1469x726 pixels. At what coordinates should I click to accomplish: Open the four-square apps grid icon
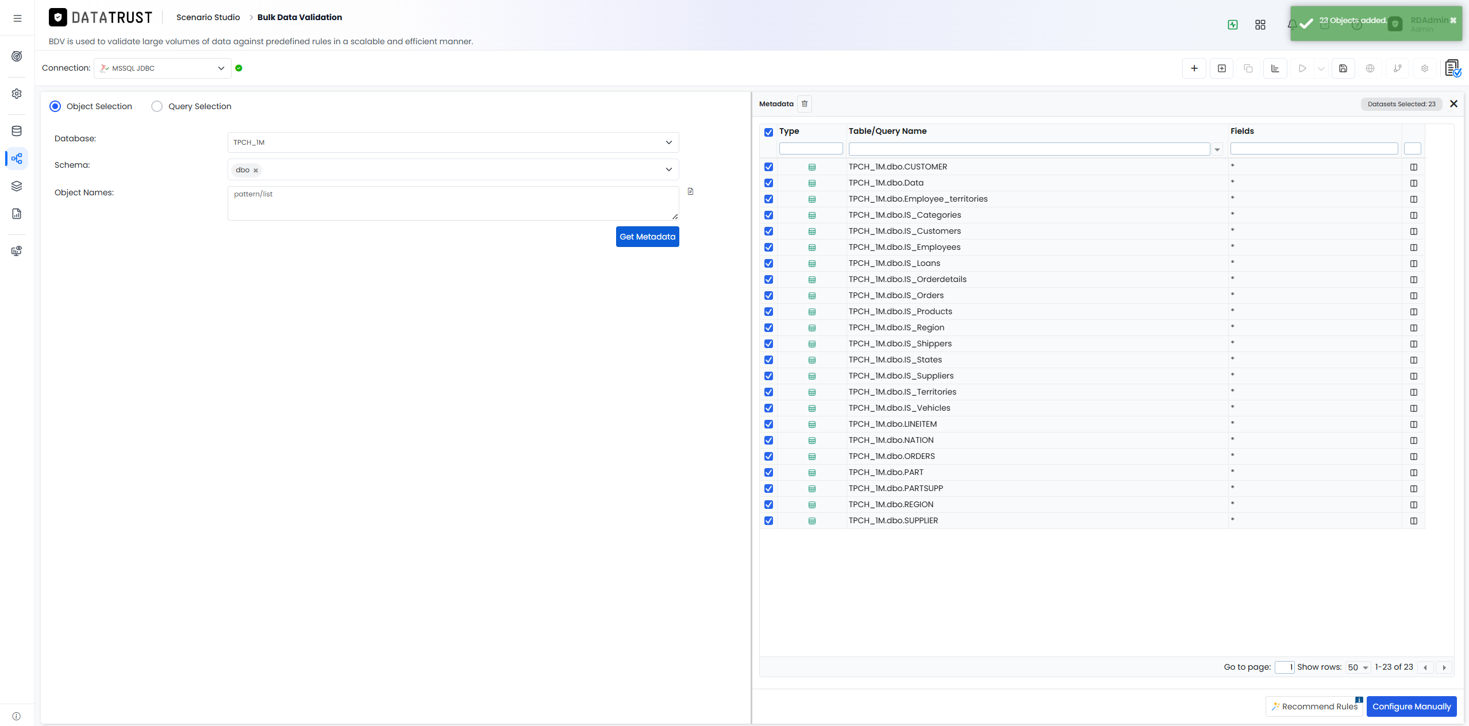[1260, 25]
